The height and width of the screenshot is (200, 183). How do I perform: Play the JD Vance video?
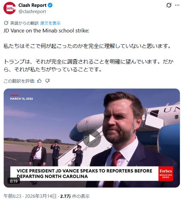tap(92, 138)
